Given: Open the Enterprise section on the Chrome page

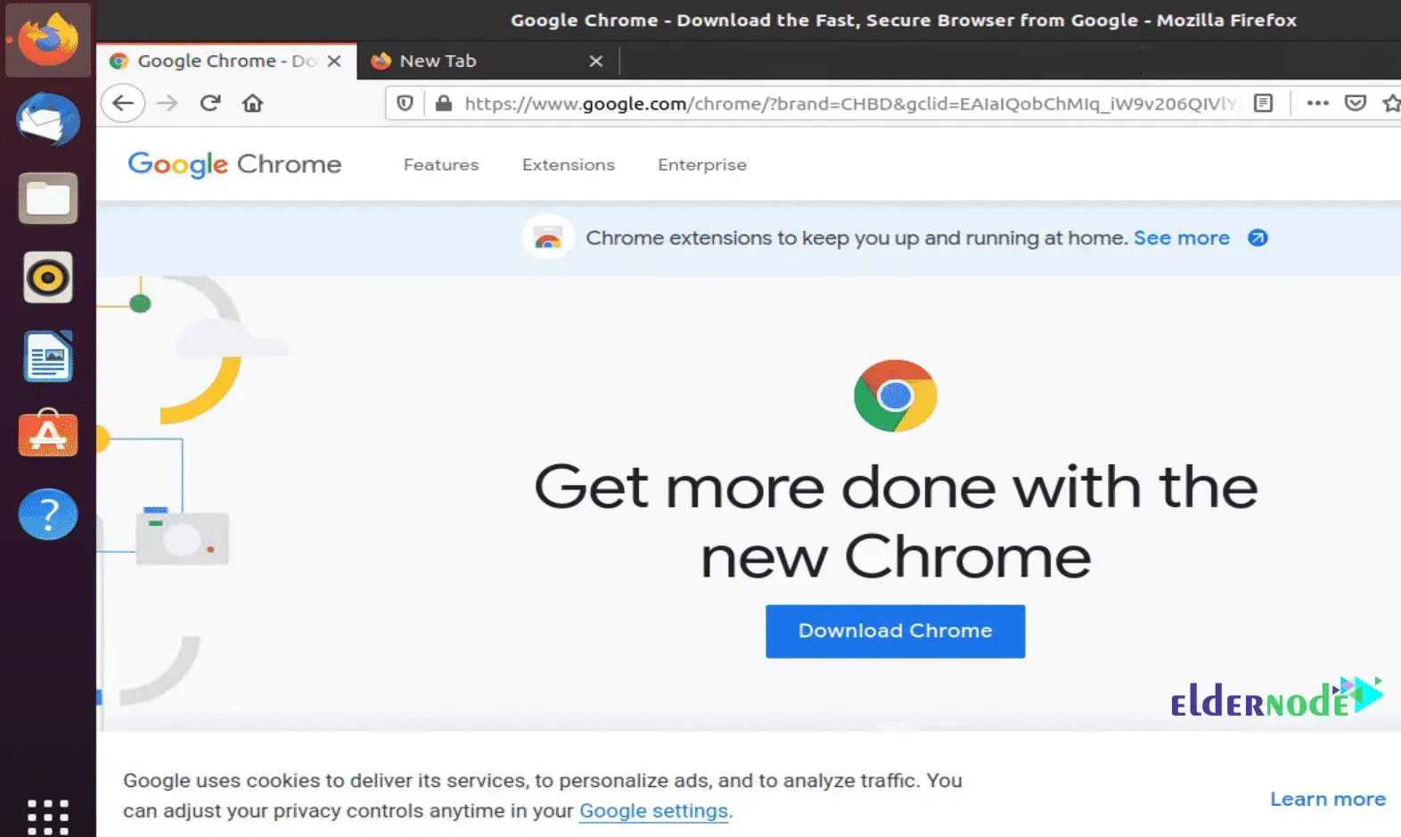Looking at the screenshot, I should click(x=701, y=165).
